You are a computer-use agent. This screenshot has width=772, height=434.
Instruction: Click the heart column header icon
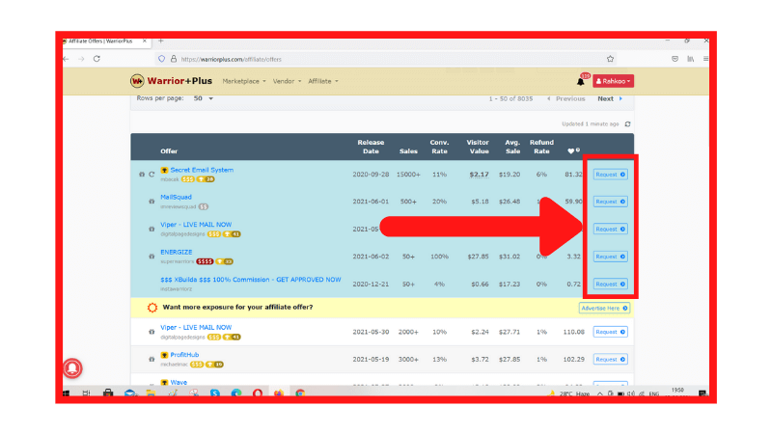tap(571, 151)
